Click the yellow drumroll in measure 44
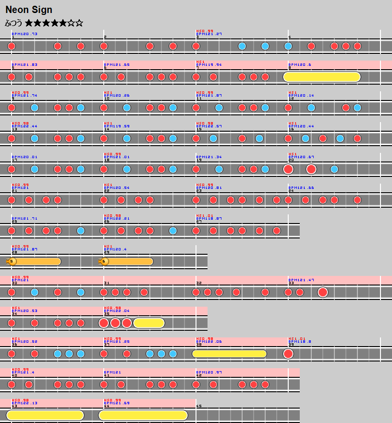The image size is (392, 423). coord(143,415)
